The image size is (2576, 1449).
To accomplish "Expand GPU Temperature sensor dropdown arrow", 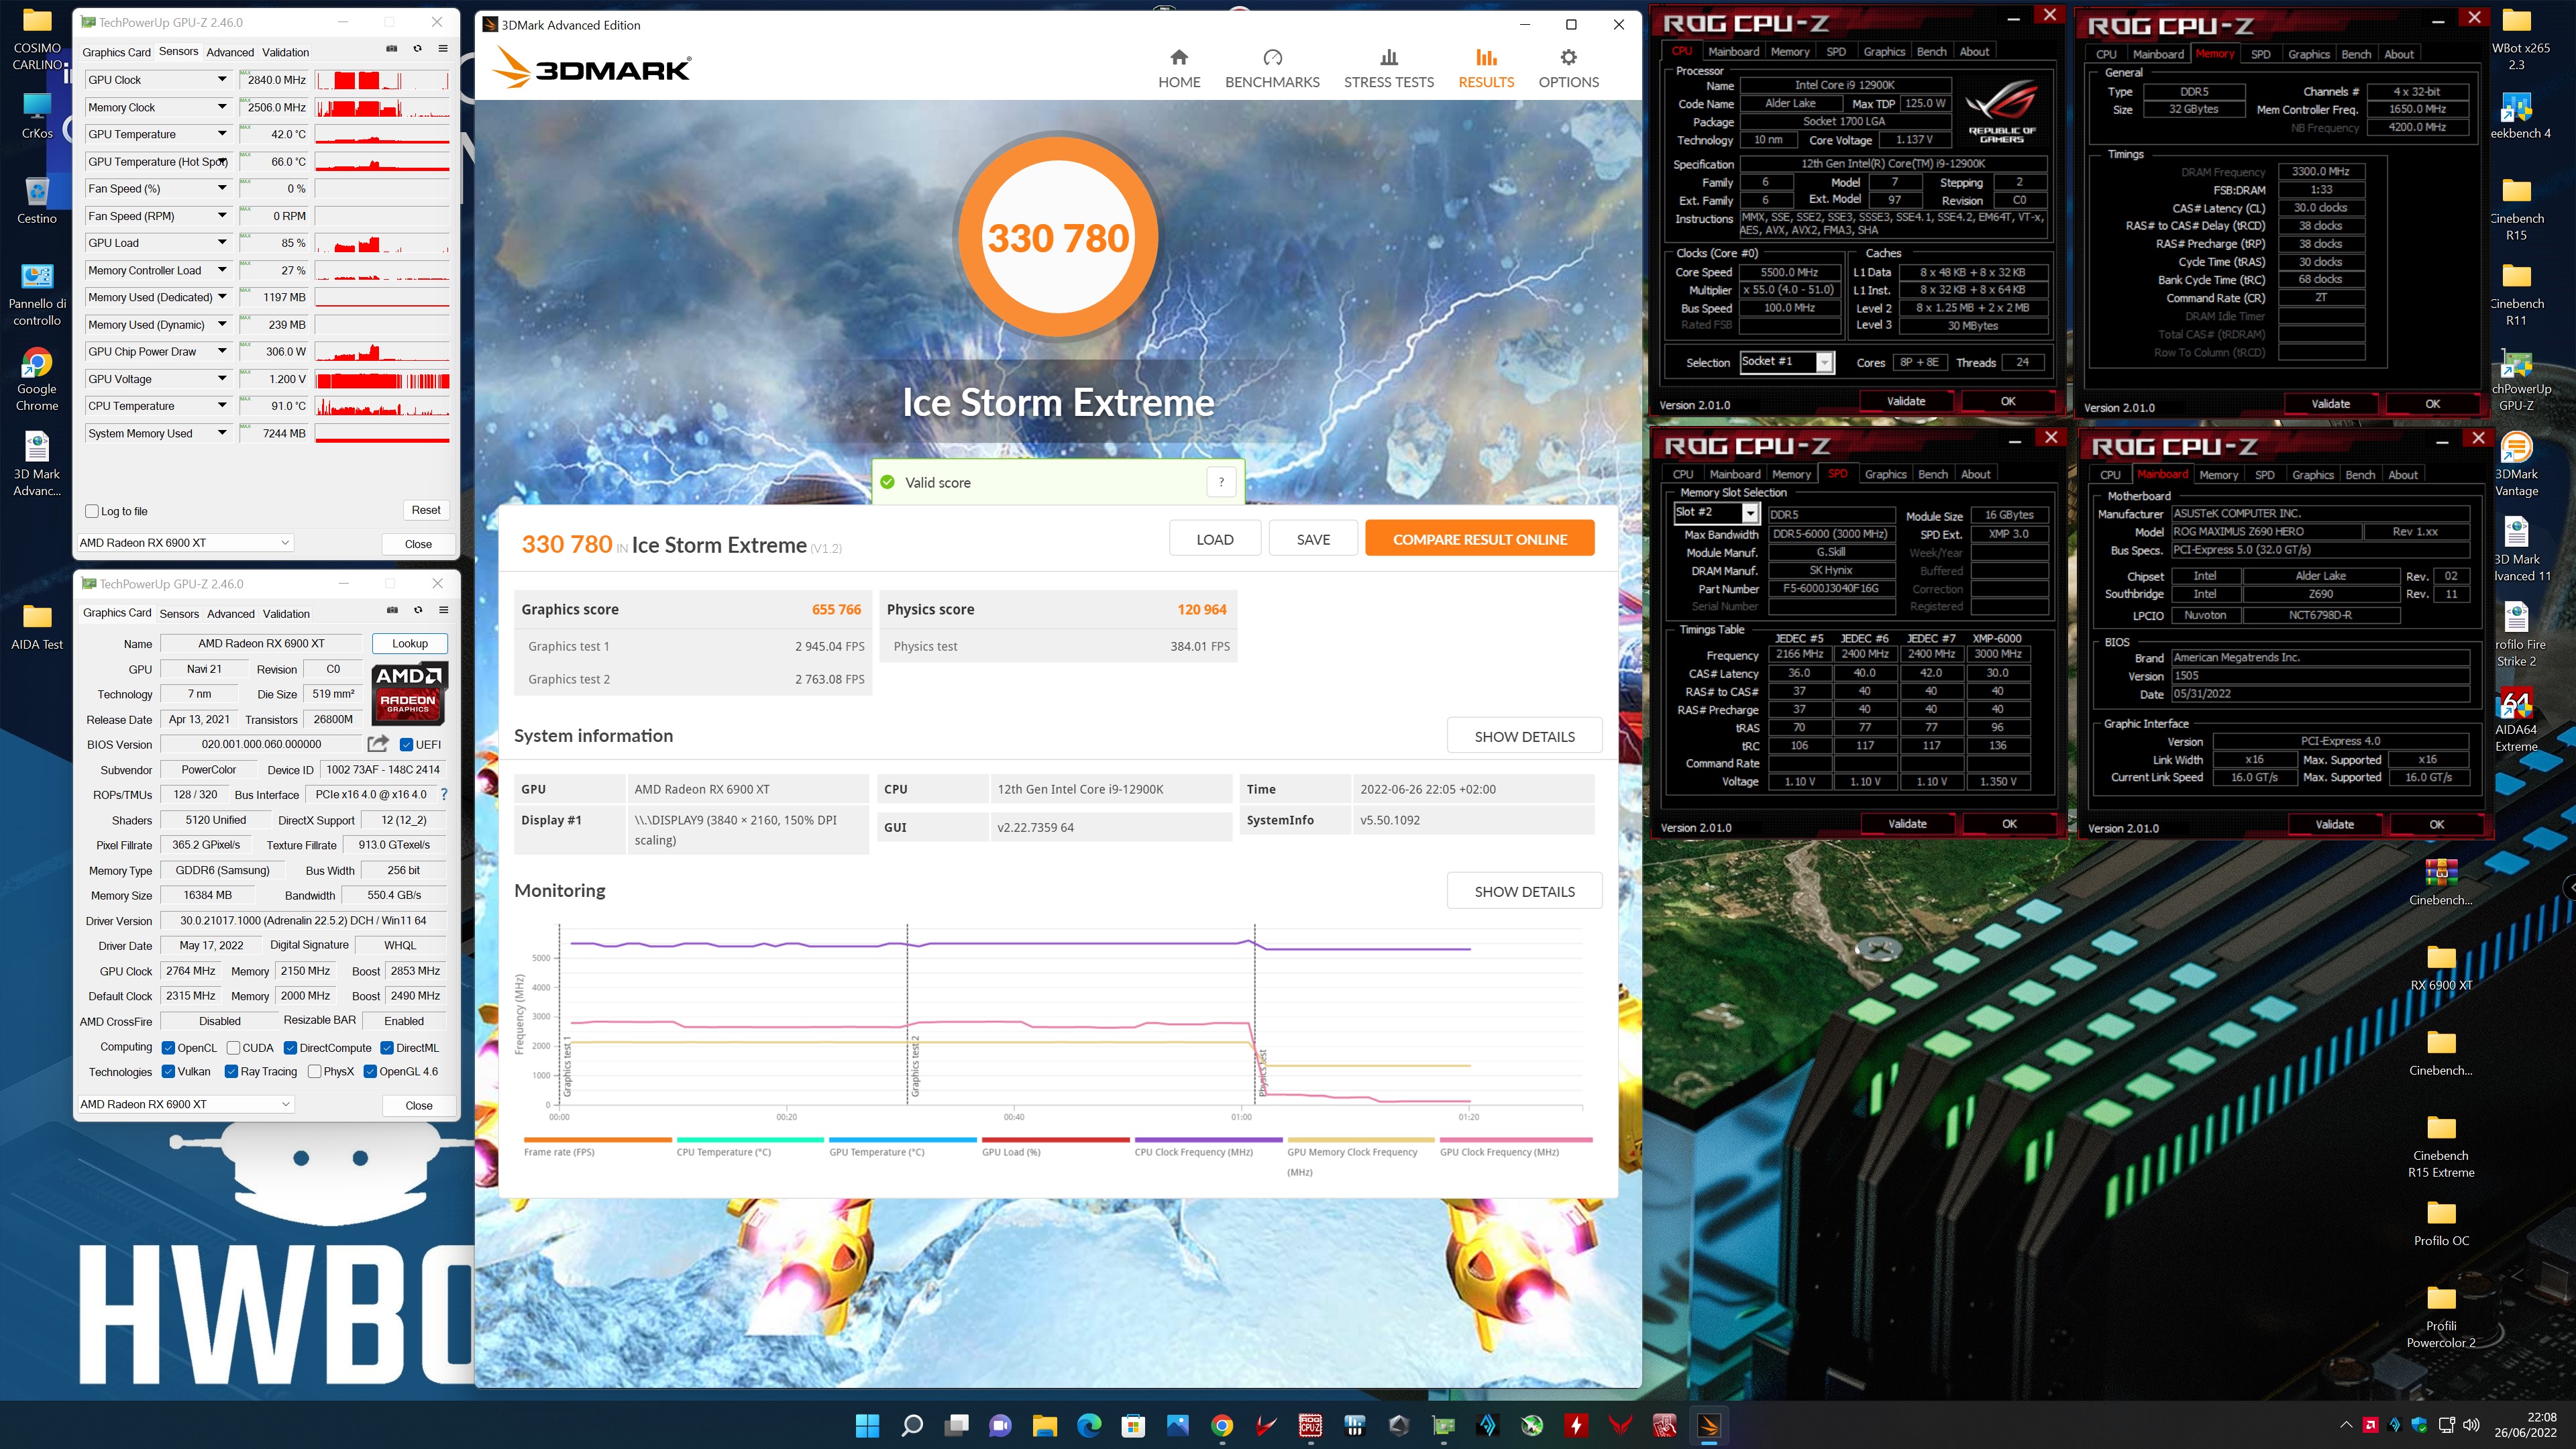I will point(222,134).
